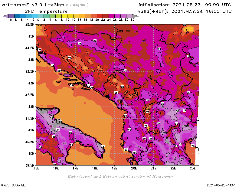Click the teal 0 to 2 legend swatch
Image resolution: width=242 pixels, height=187 pixels.
pos(41,16)
